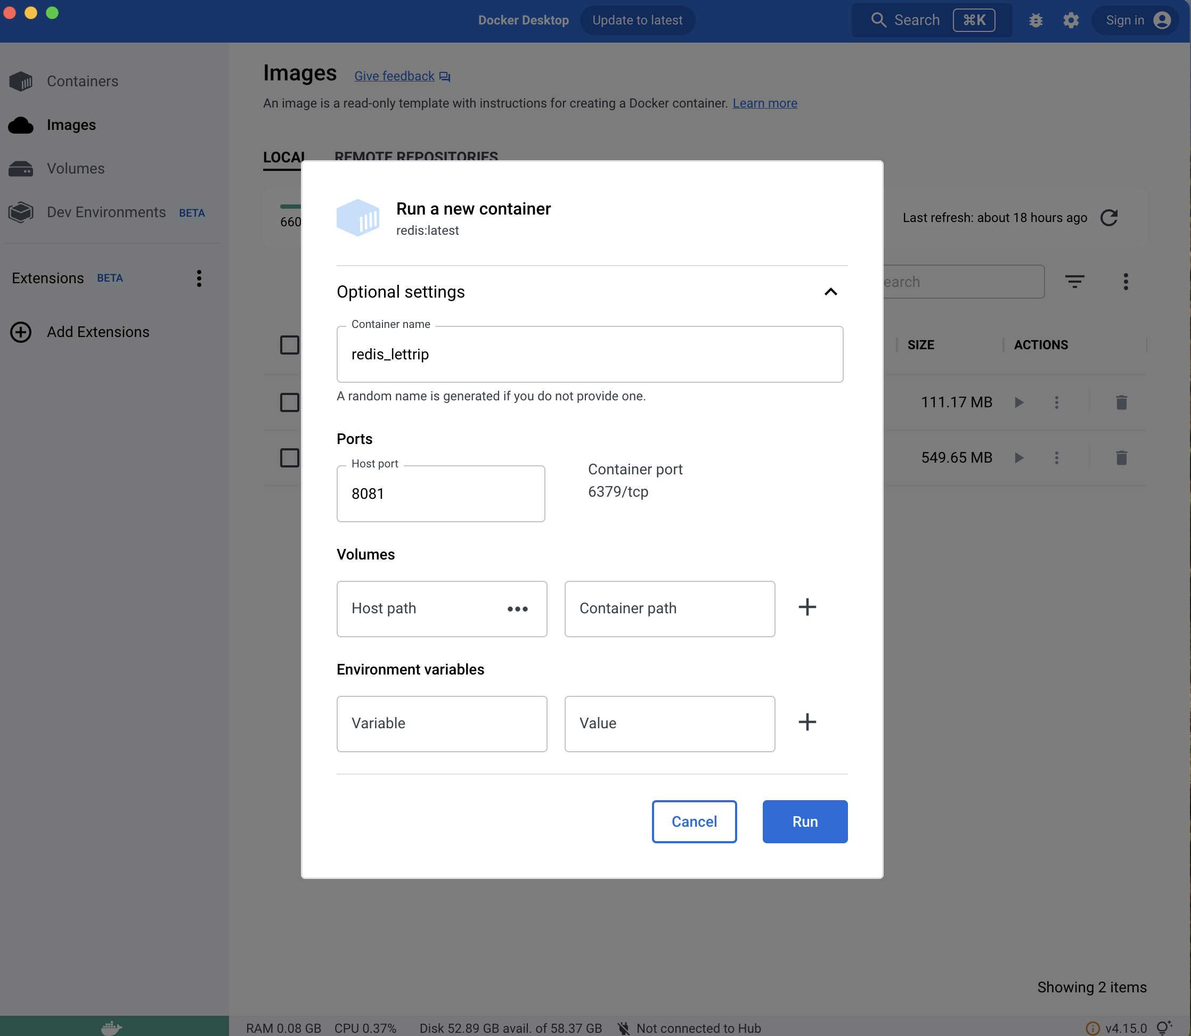Click the refresh images icon
Viewport: 1191px width, 1036px height.
click(x=1109, y=218)
